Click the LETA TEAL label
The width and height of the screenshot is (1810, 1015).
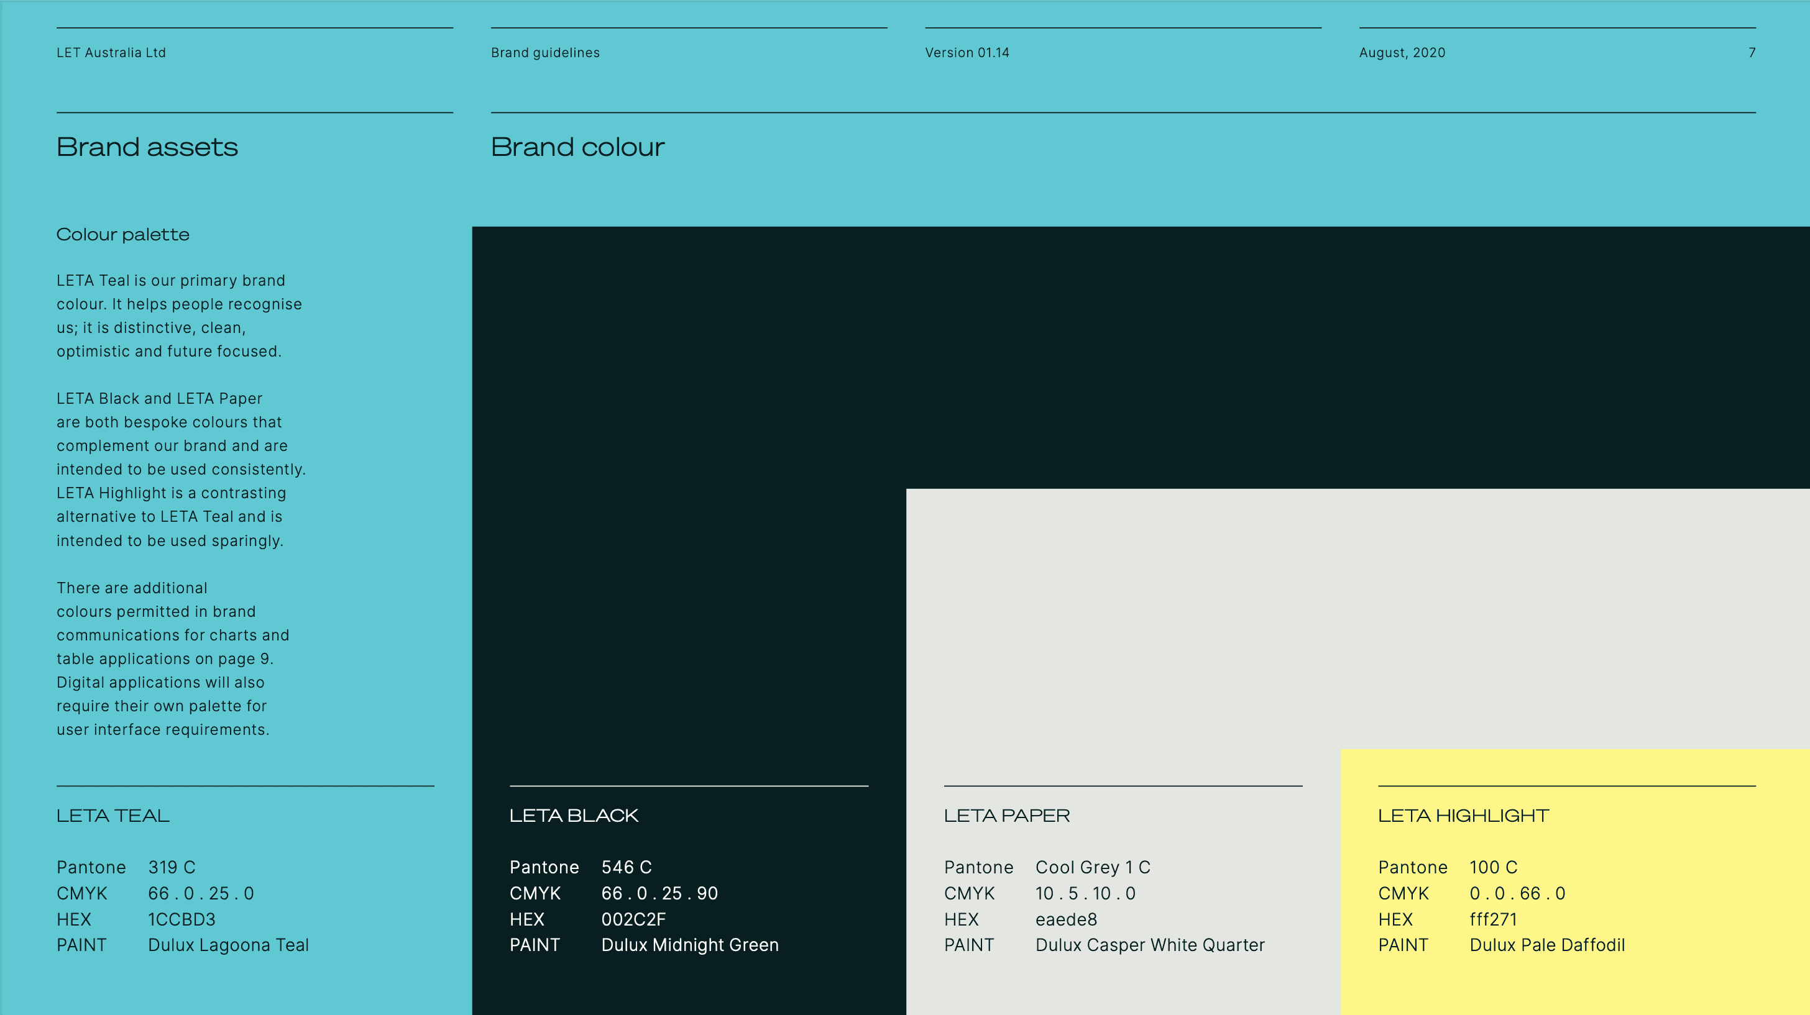point(113,816)
